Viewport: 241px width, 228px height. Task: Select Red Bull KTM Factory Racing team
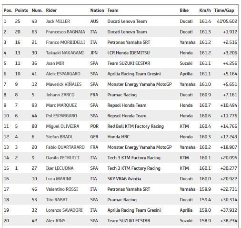136,126
